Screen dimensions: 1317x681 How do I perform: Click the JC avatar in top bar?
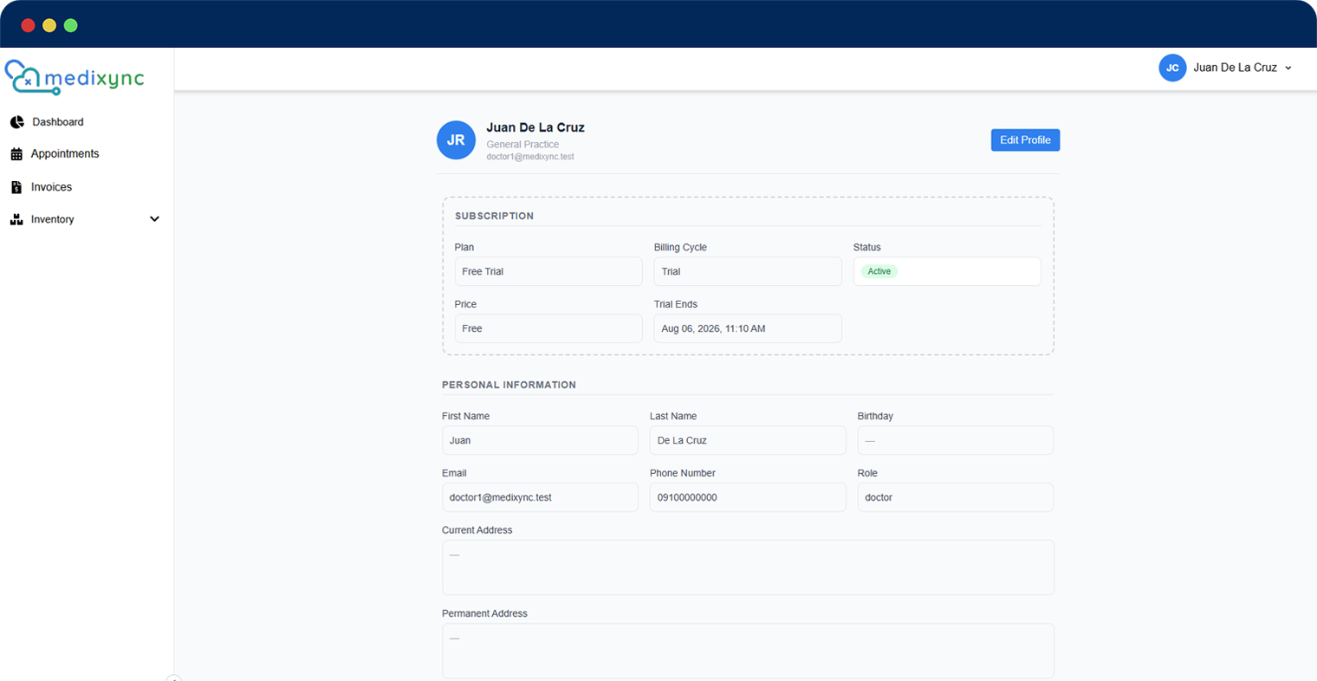(1172, 68)
